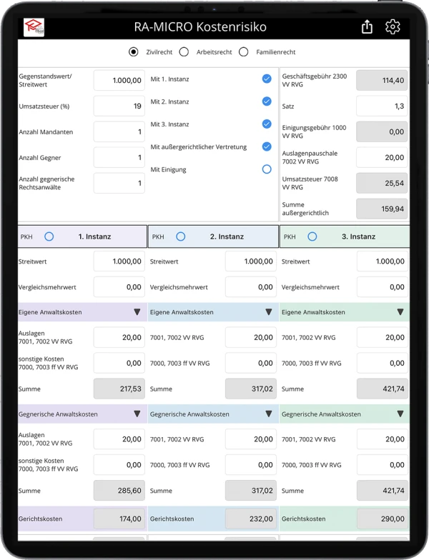Click own Summe 317,02 in 2. Instanz
Image resolution: width=429 pixels, height=560 pixels.
coord(251,389)
